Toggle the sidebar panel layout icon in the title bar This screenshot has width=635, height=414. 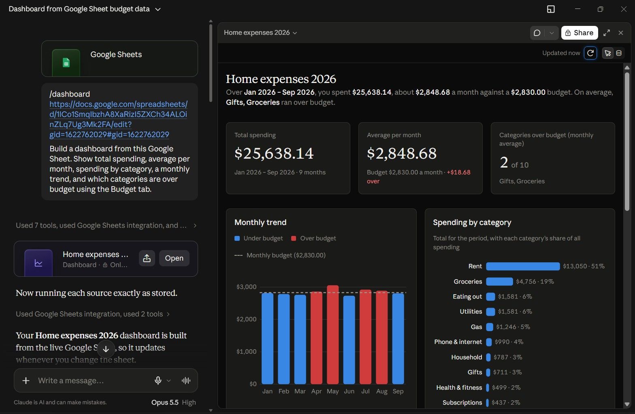point(551,9)
